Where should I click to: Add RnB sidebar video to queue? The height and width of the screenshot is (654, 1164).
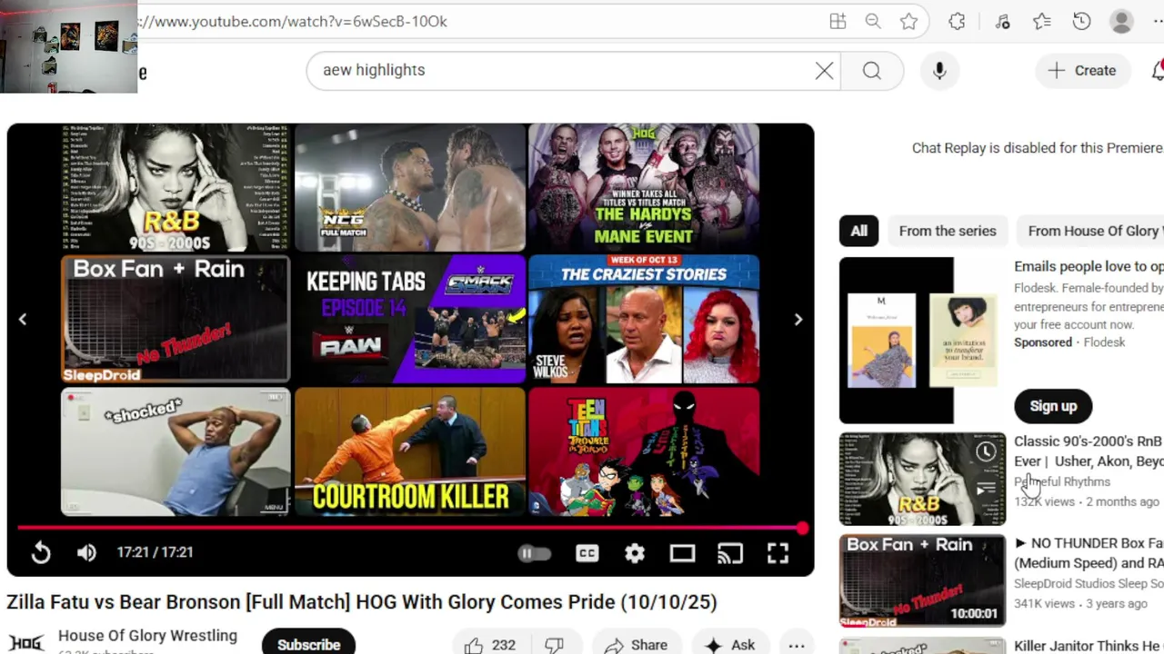(x=986, y=490)
